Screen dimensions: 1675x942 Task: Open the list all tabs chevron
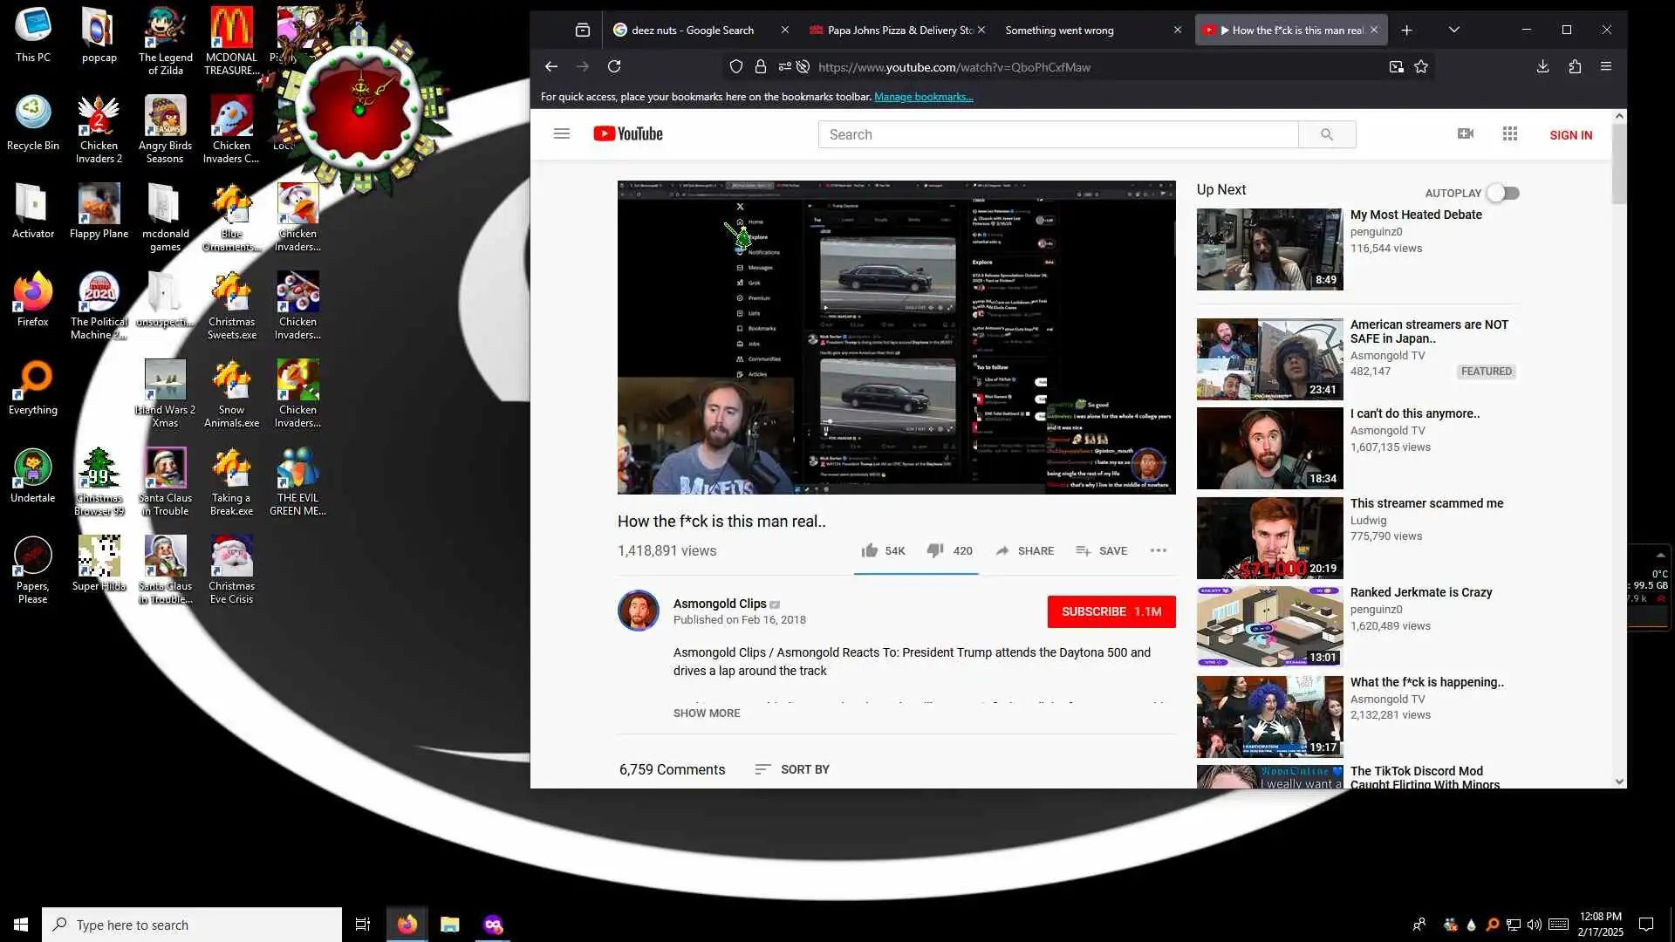point(1453,30)
